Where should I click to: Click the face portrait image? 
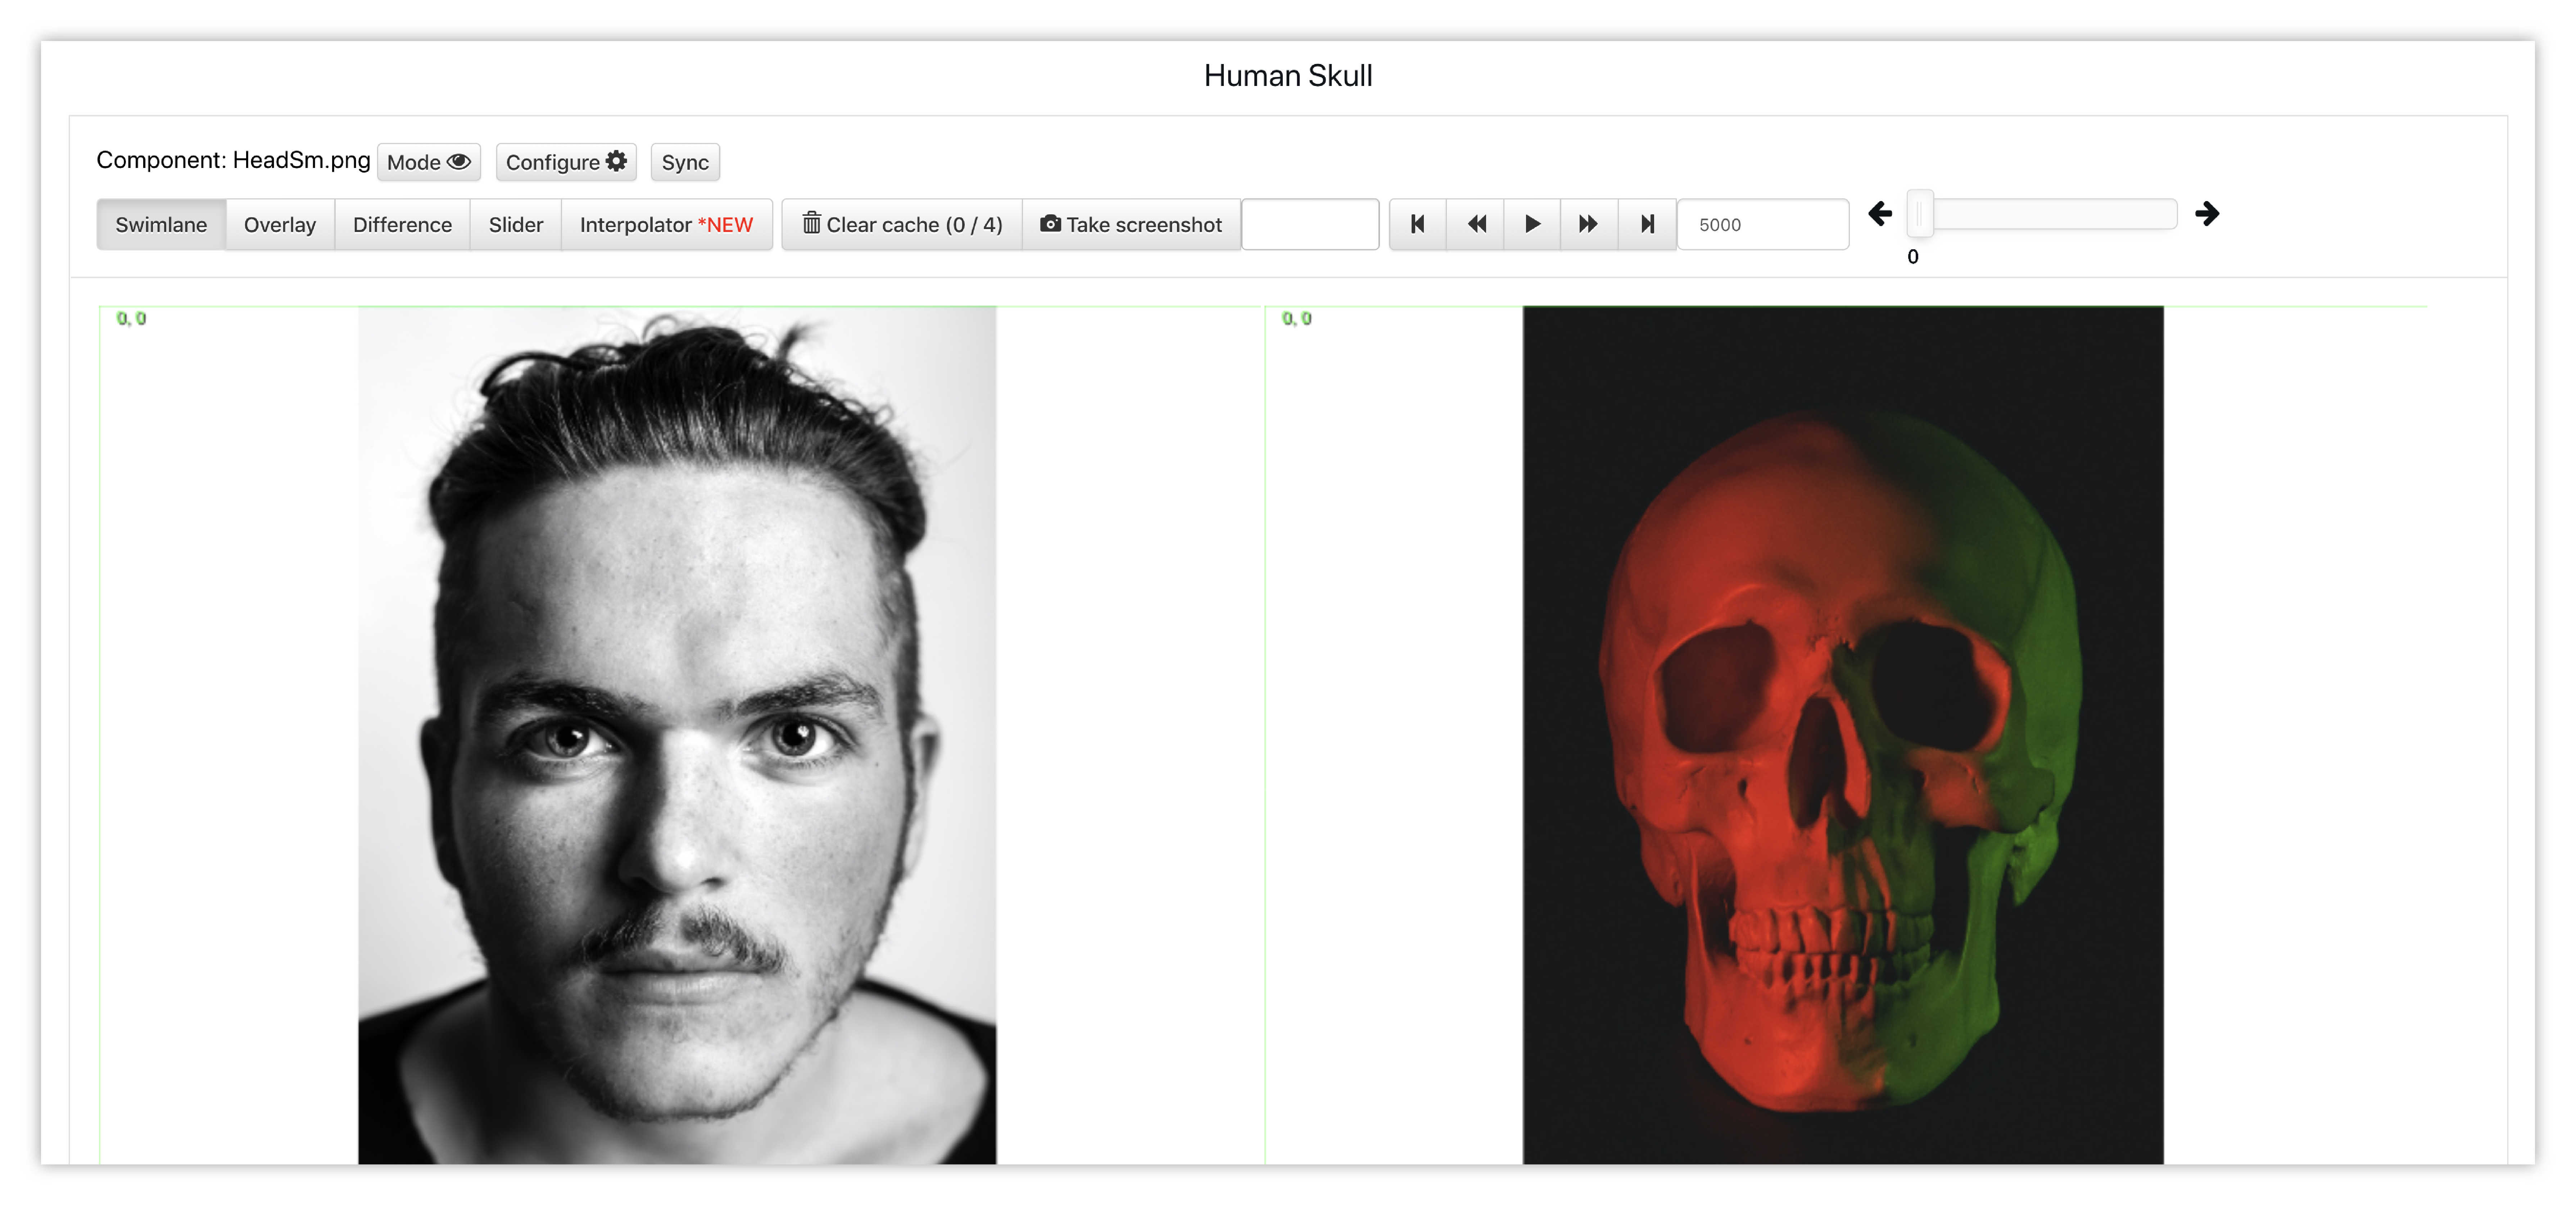click(x=677, y=735)
